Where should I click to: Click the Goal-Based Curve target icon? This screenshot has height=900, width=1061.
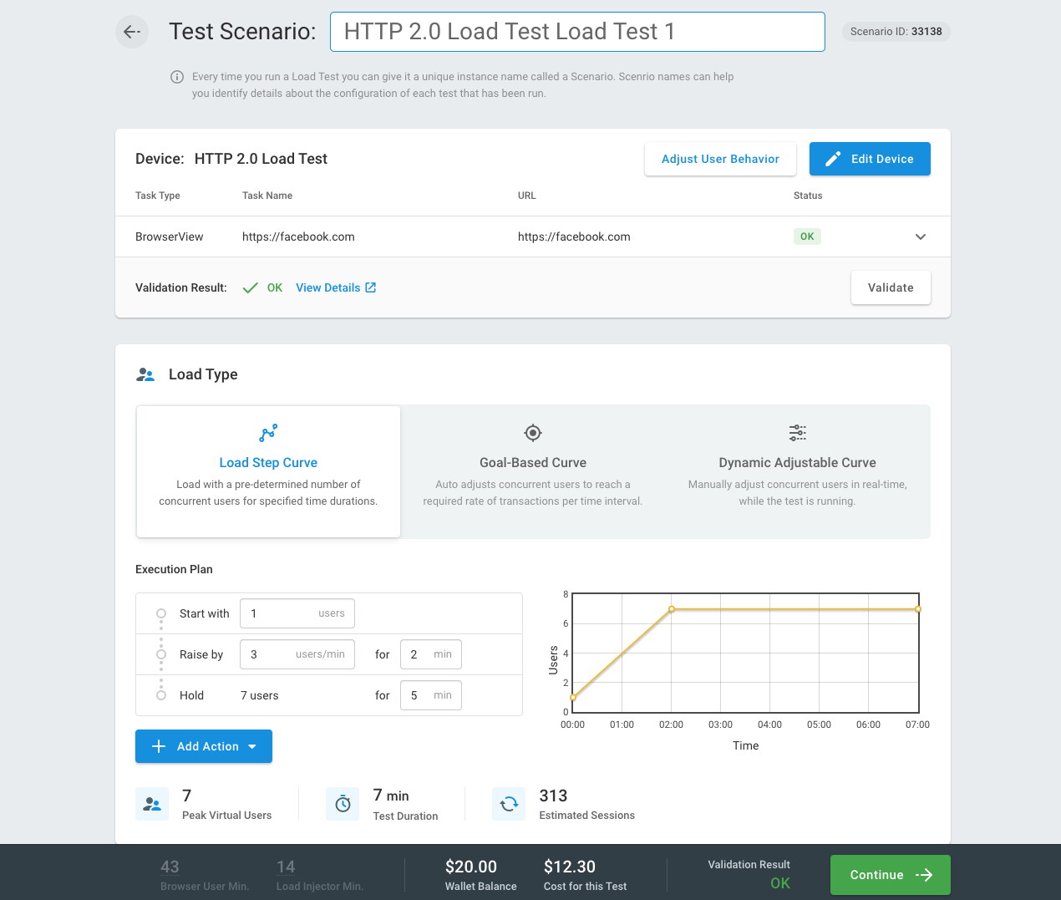pyautogui.click(x=532, y=433)
